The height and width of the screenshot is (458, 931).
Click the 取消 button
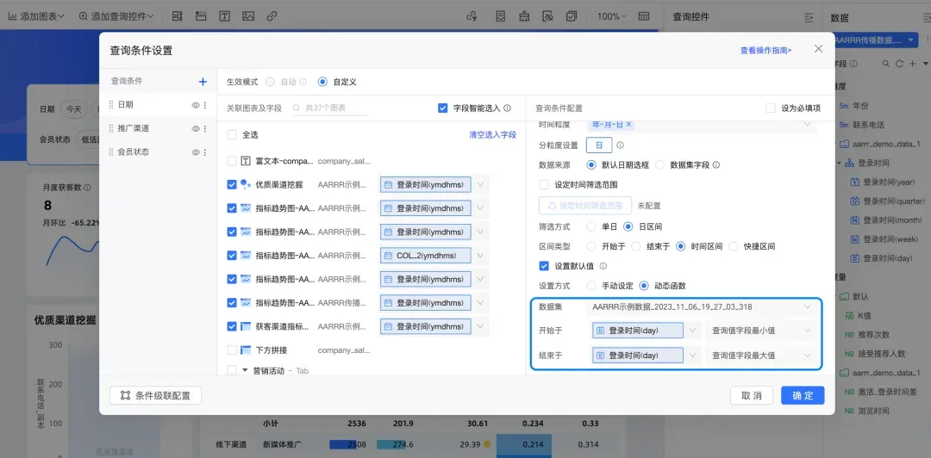pos(752,396)
